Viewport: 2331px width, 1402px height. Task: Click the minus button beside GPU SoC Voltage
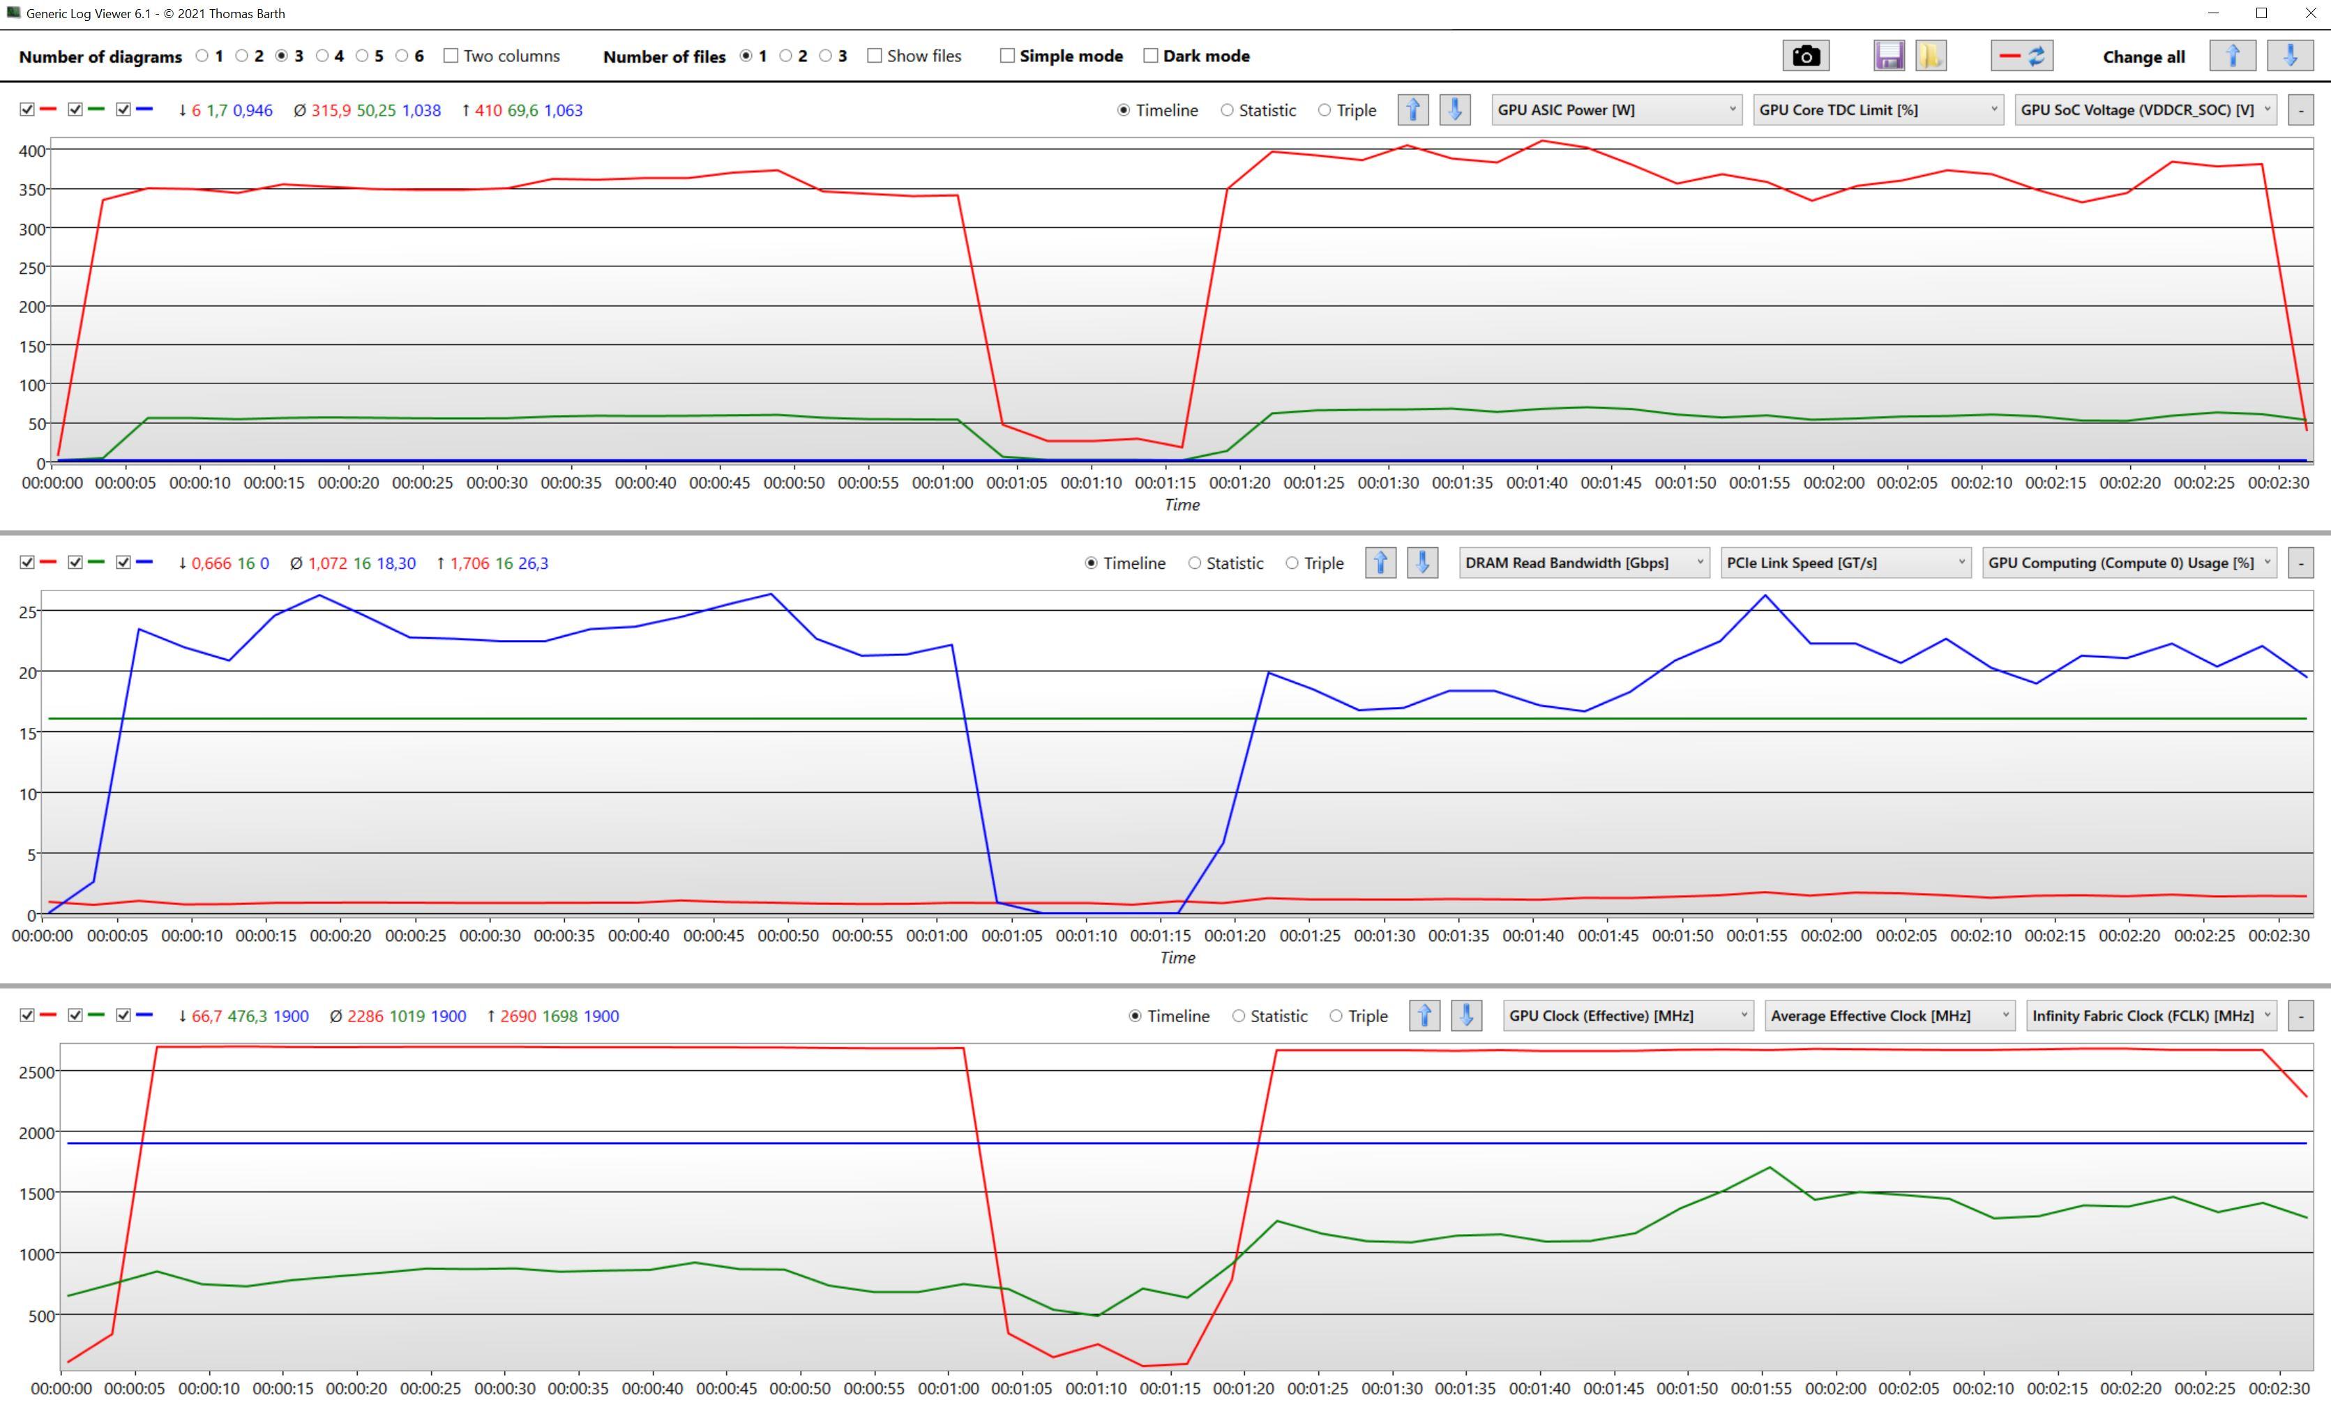click(2301, 109)
